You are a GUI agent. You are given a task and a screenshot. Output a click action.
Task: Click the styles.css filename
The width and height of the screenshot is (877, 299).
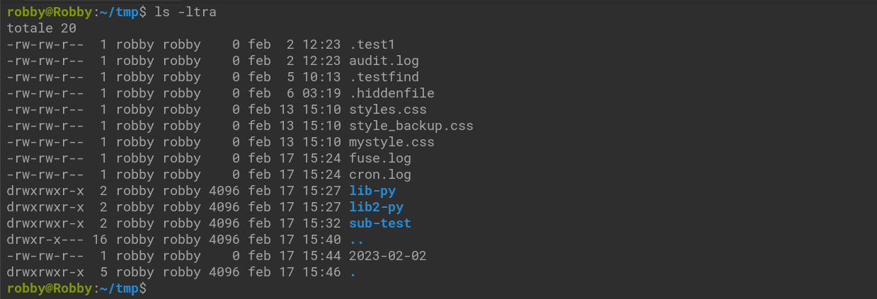pyautogui.click(x=388, y=110)
